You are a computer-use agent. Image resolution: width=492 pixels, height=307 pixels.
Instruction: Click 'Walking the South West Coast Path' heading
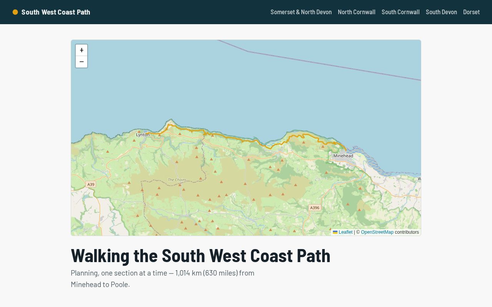coord(201,256)
